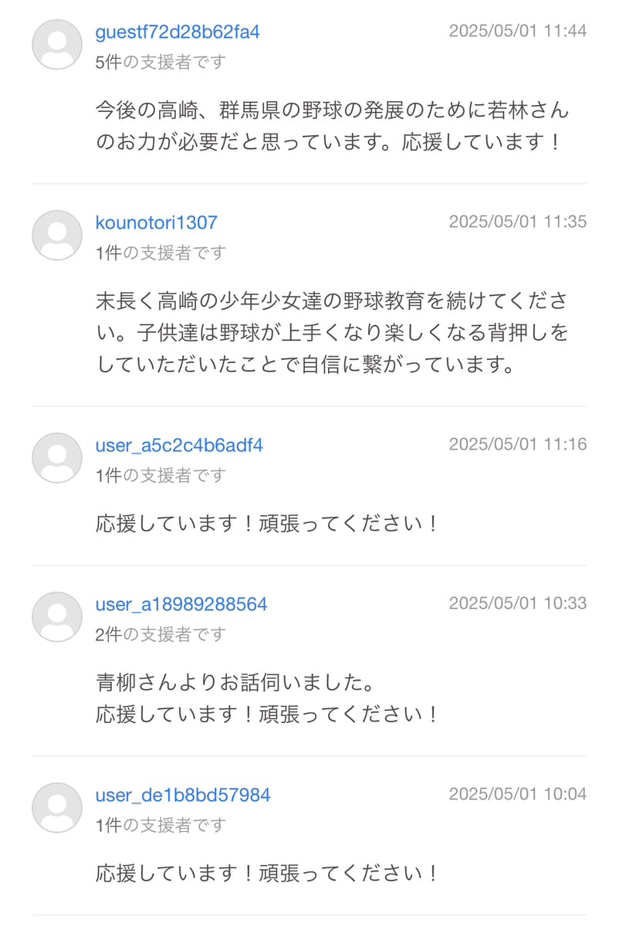Click the "2件の支援者です" supporter count text
This screenshot has height=927, width=619.
click(x=161, y=634)
